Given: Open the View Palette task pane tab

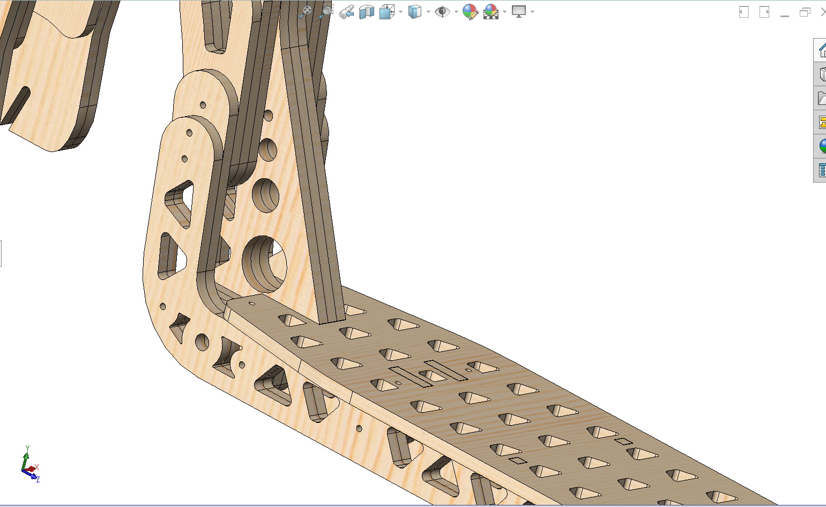Looking at the screenshot, I should (x=821, y=122).
